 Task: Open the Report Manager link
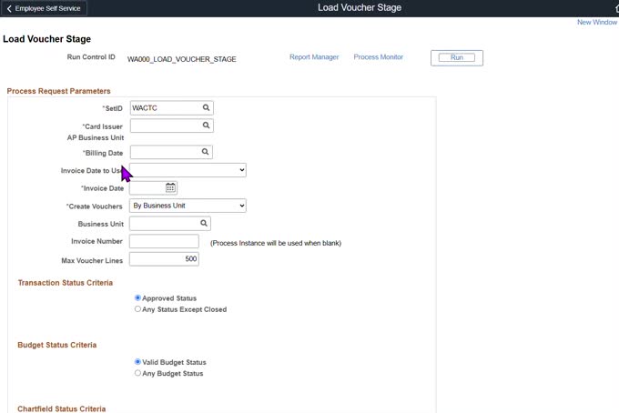[314, 56]
